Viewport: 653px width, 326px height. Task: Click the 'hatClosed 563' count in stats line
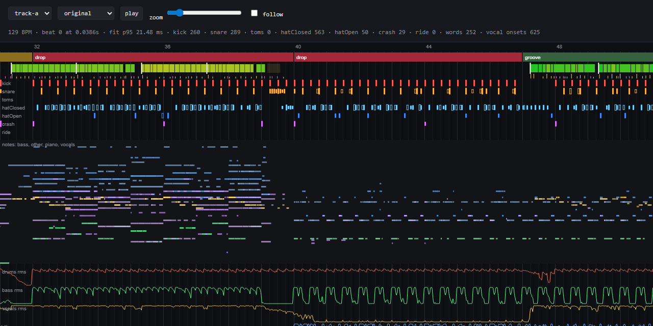pyautogui.click(x=303, y=32)
